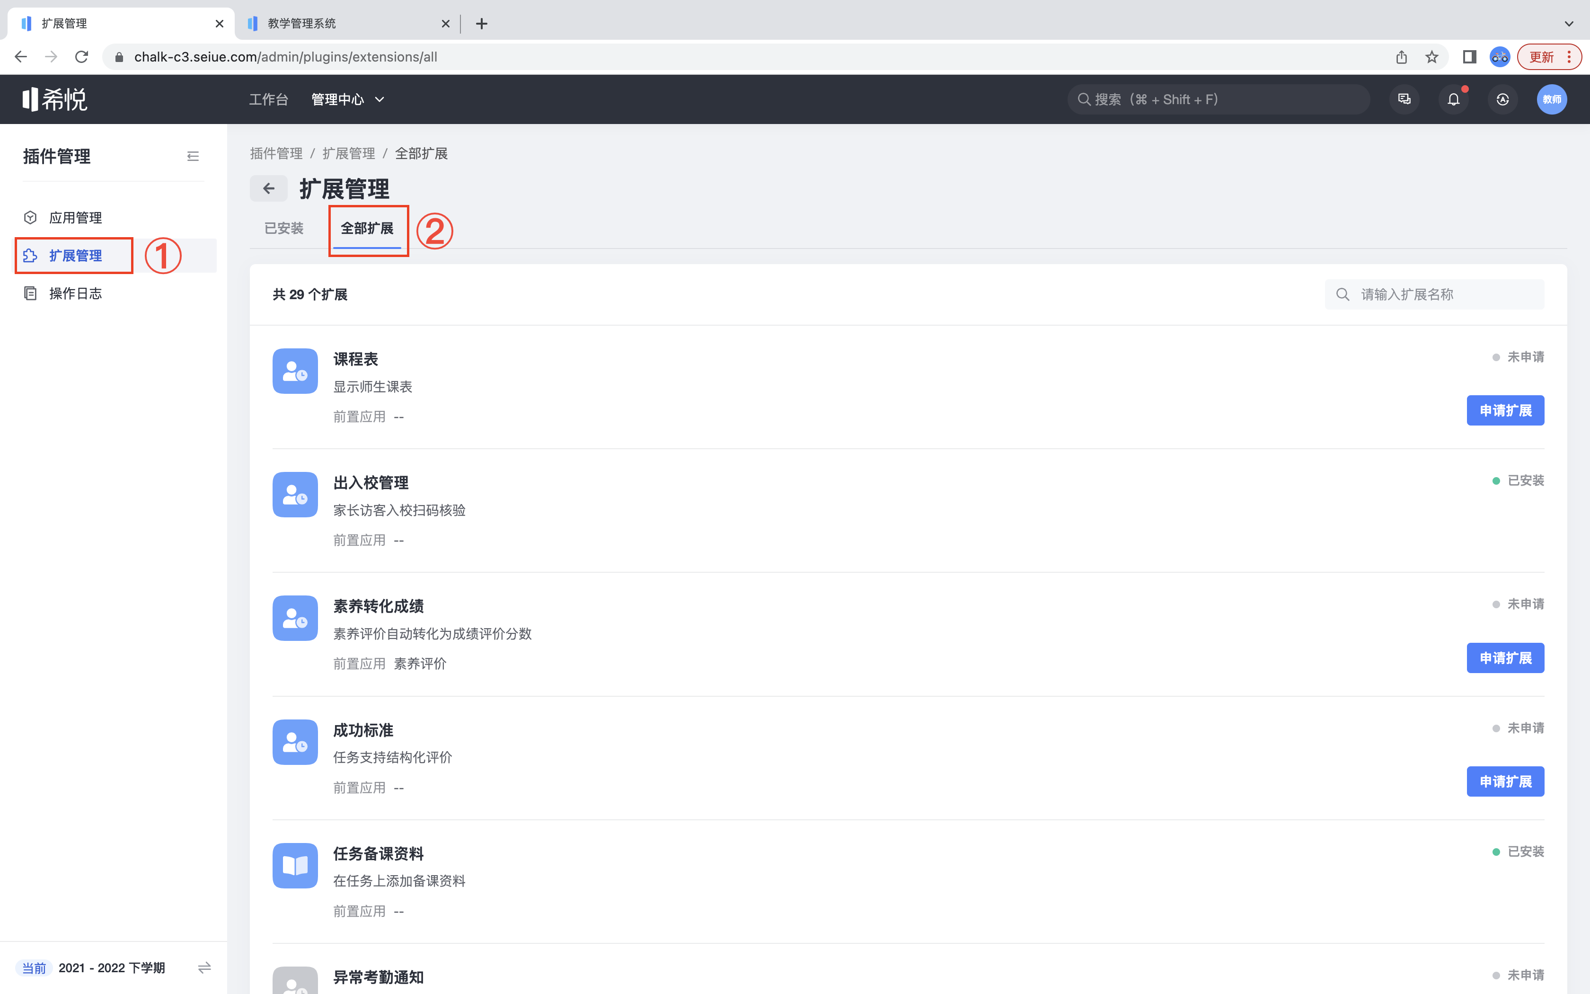Click the 课程表 title text
This screenshot has height=994, width=1590.
pos(355,359)
